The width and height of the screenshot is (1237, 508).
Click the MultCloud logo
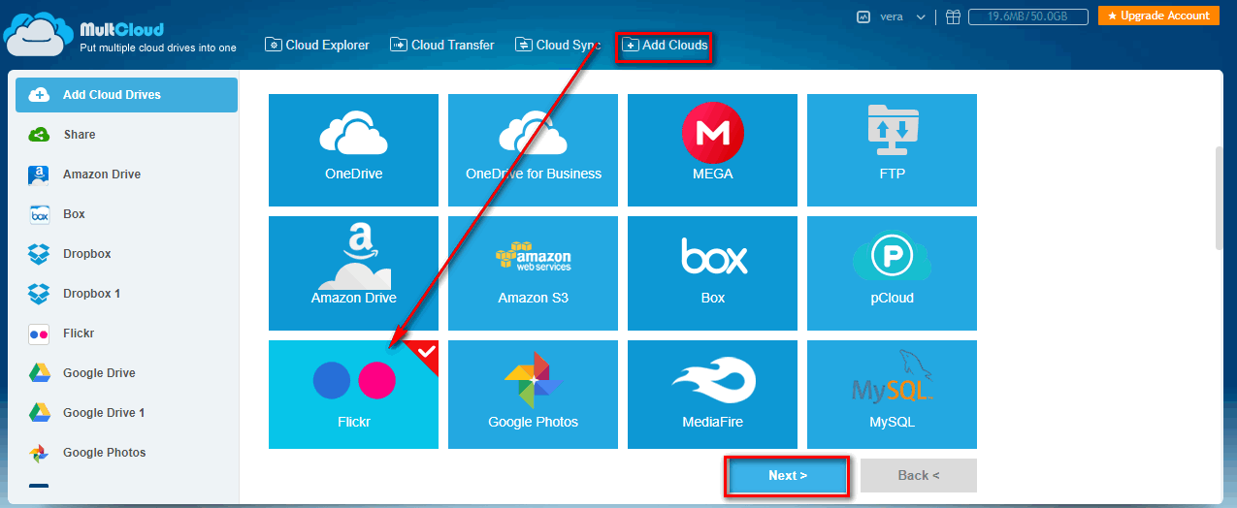point(118,33)
